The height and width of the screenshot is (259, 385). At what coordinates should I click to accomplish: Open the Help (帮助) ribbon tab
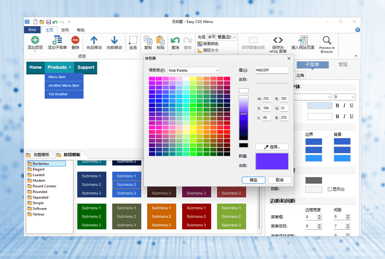81,30
